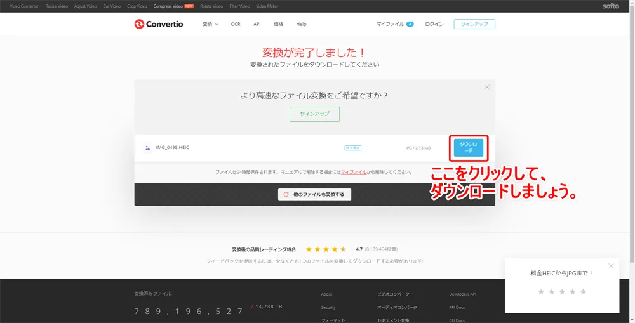Click the IMG_0498.HEIC file icon
The image size is (635, 323).
click(x=148, y=148)
